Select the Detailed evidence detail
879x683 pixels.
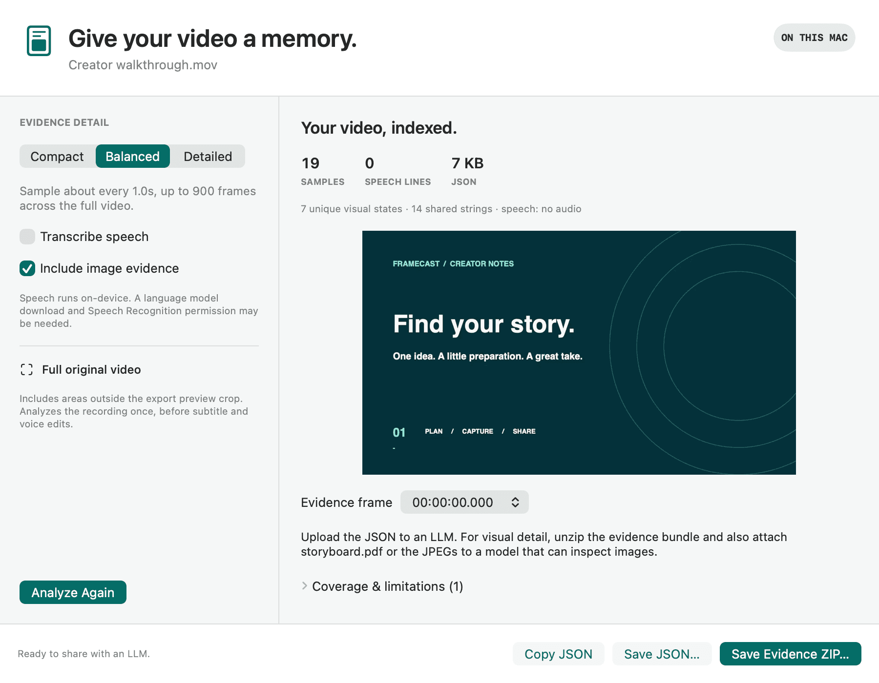point(208,156)
